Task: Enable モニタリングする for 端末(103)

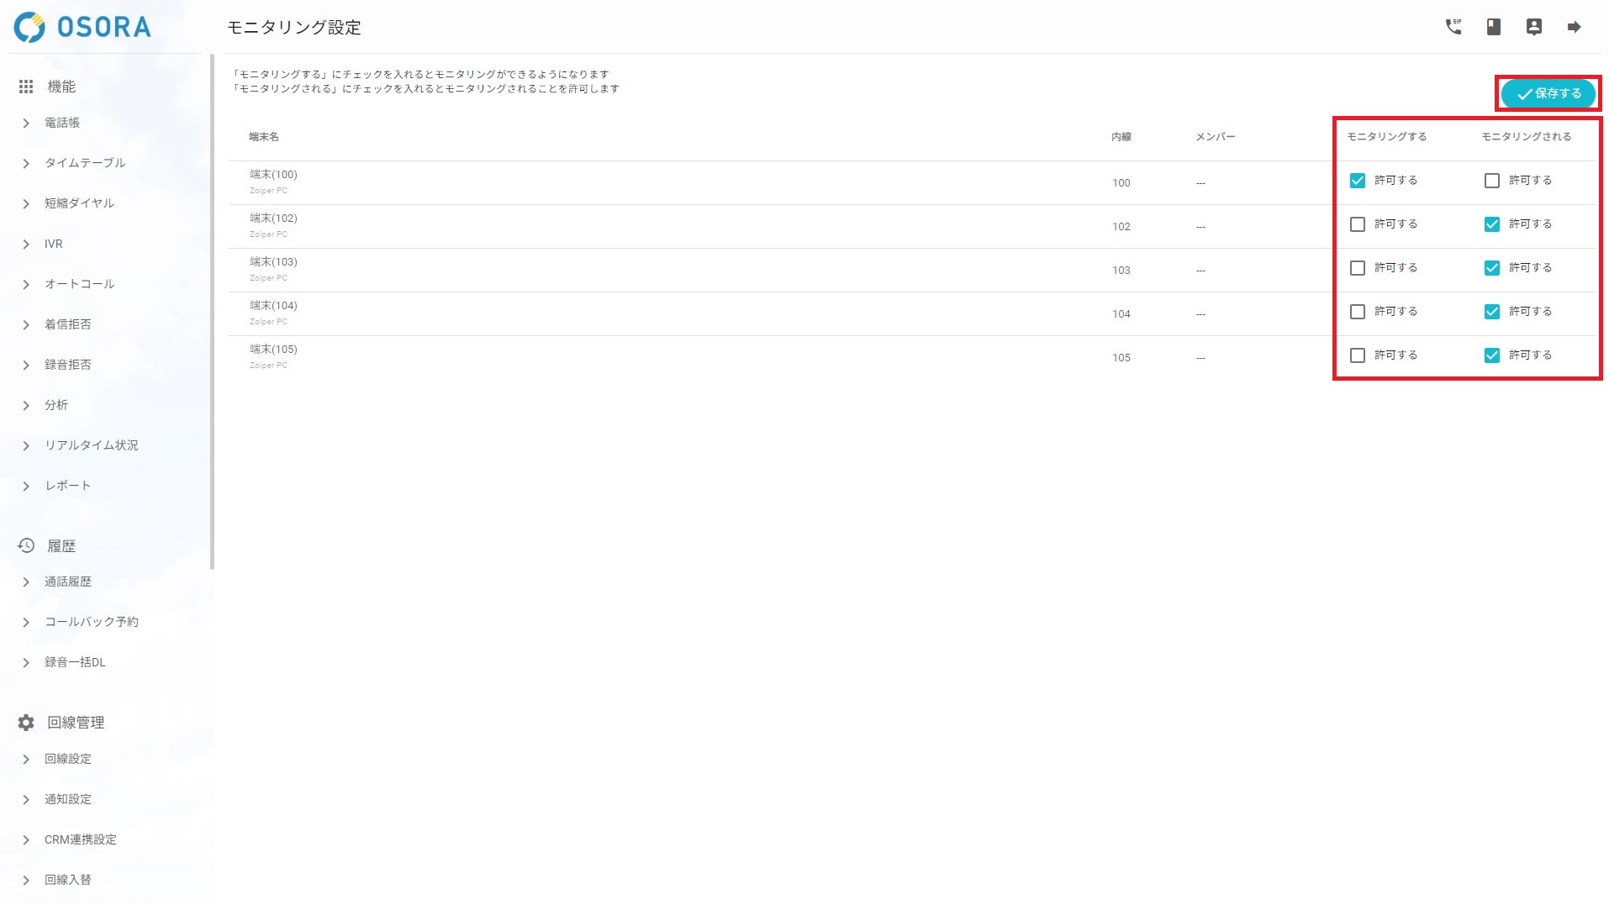Action: pos(1357,268)
